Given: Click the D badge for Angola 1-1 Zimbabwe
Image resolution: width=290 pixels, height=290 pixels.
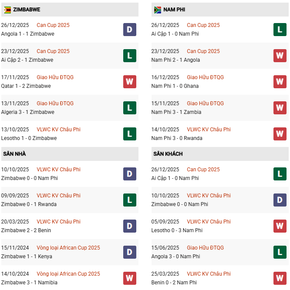Looking at the screenshot, I should pyautogui.click(x=129, y=30).
